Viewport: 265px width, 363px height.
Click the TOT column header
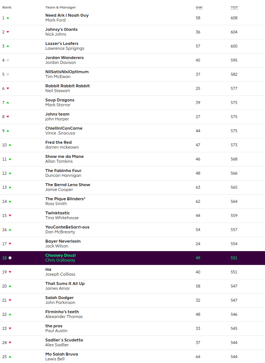pyautogui.click(x=234, y=7)
